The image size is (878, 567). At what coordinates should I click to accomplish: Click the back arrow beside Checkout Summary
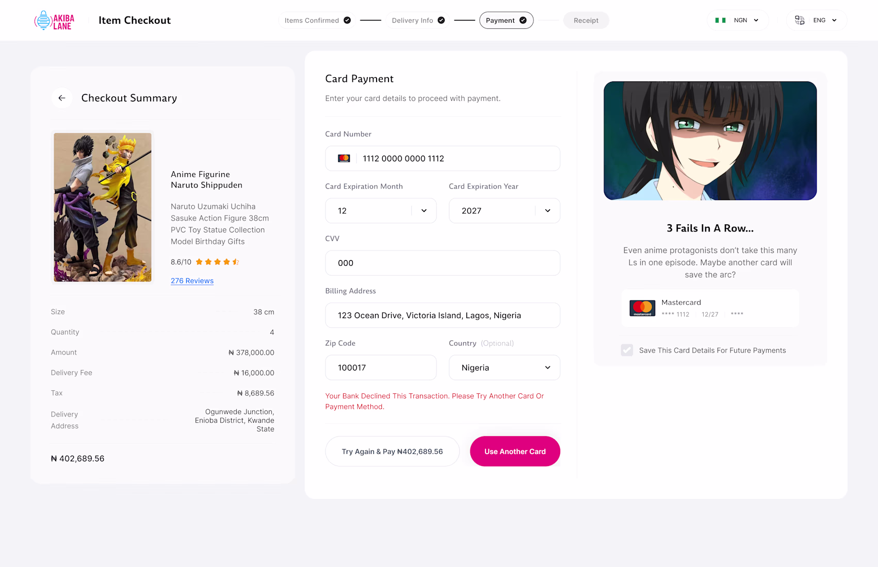click(62, 98)
